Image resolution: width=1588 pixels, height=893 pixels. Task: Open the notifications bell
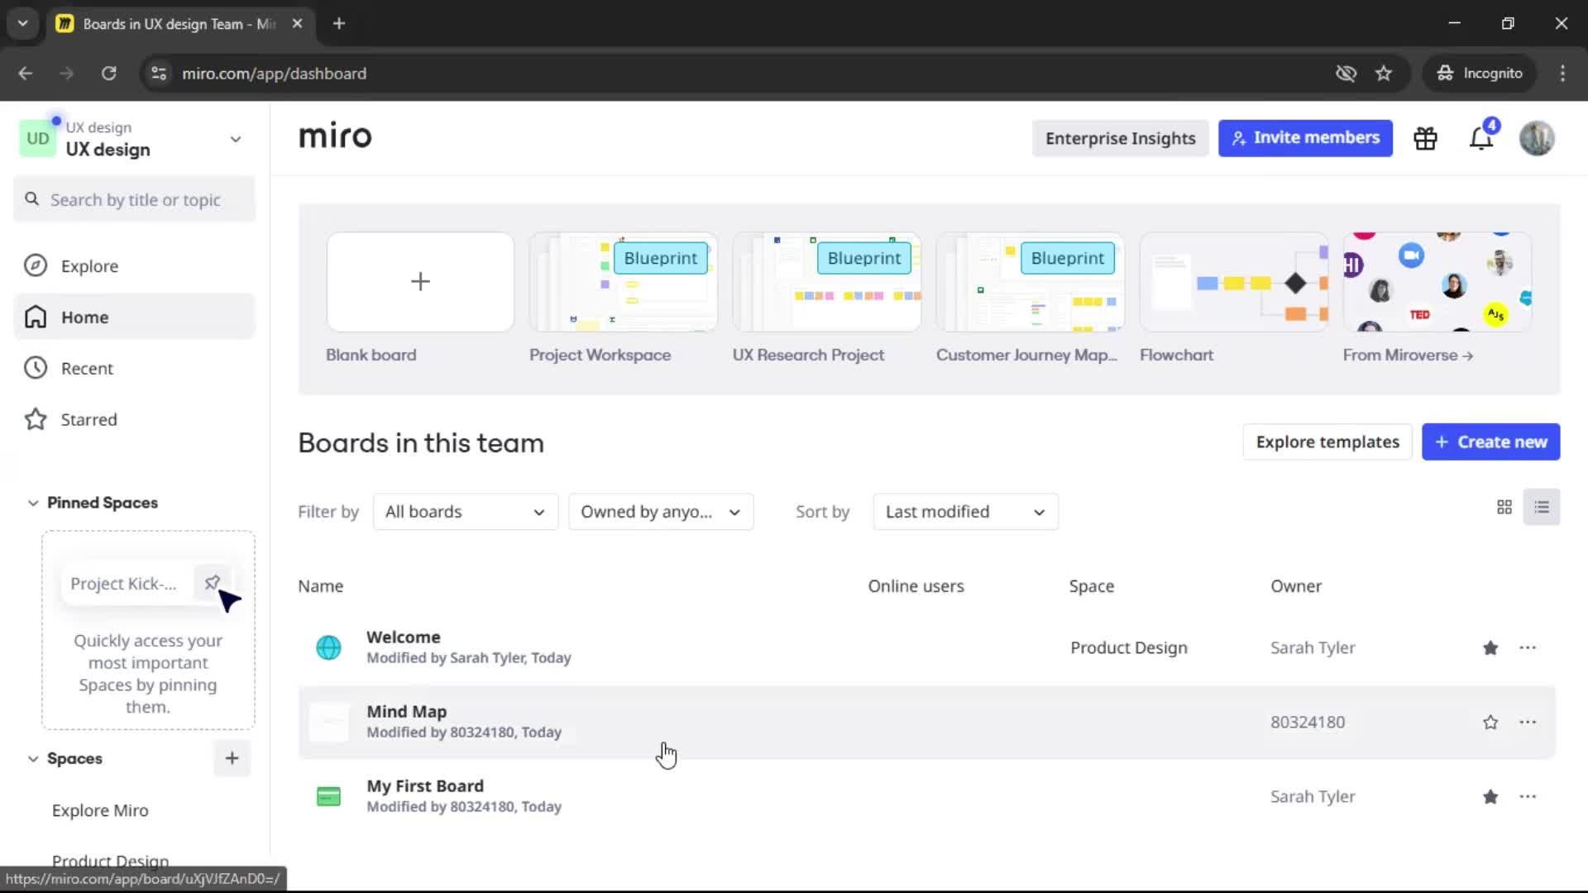click(x=1481, y=138)
